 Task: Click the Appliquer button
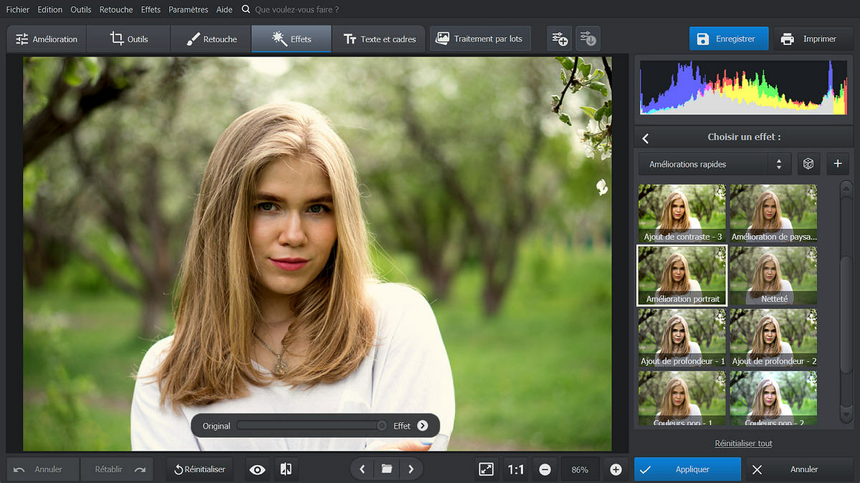[687, 469]
